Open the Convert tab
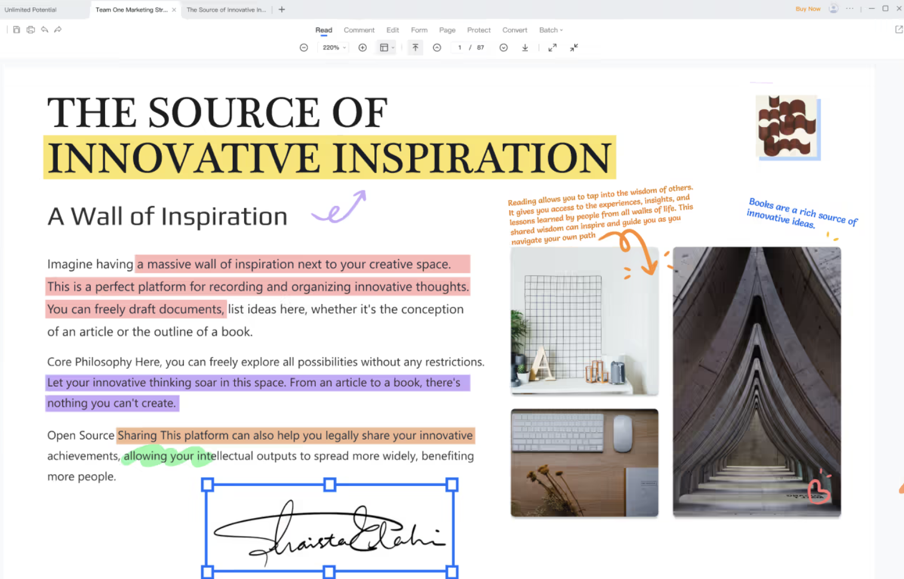Screen dimensions: 904x579 [x=514, y=30]
